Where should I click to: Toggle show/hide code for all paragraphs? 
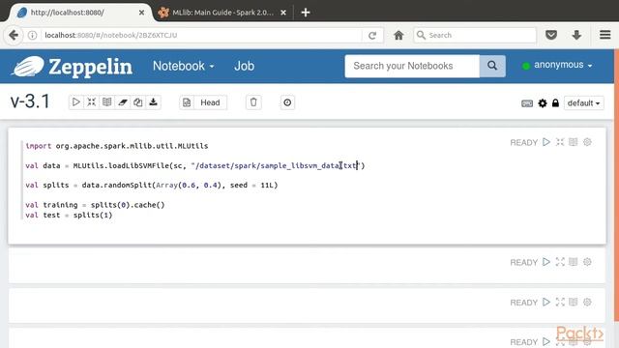click(91, 102)
